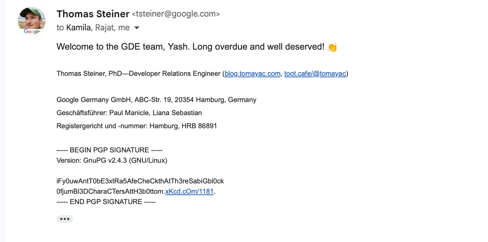Click the END PGP SIGNATURE line
Screen dimensions: 488x242
pos(106,202)
